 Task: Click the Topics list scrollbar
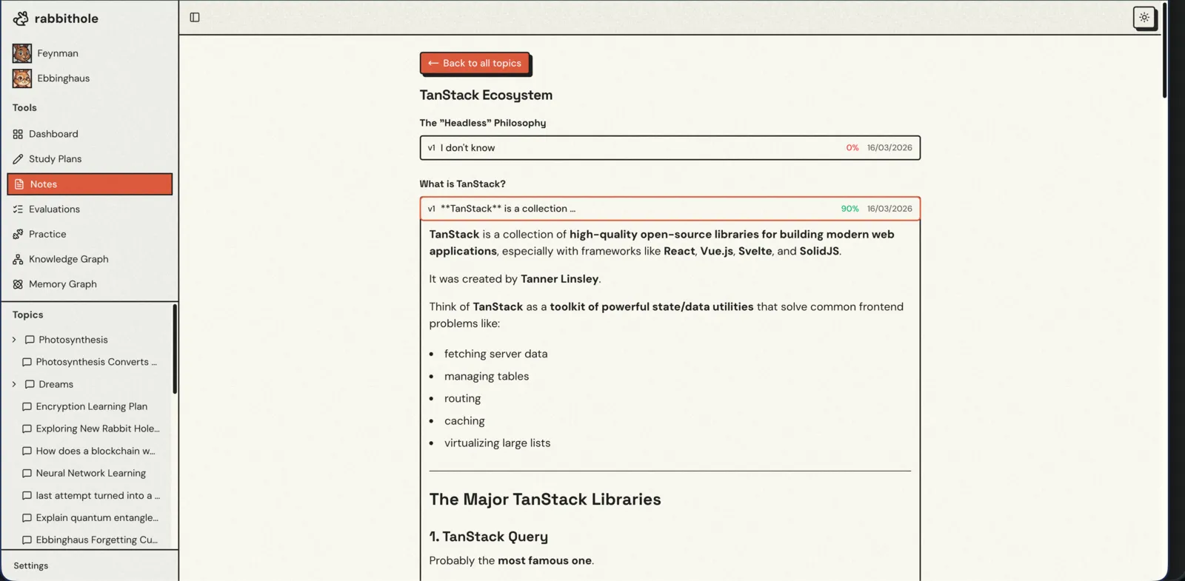(175, 349)
